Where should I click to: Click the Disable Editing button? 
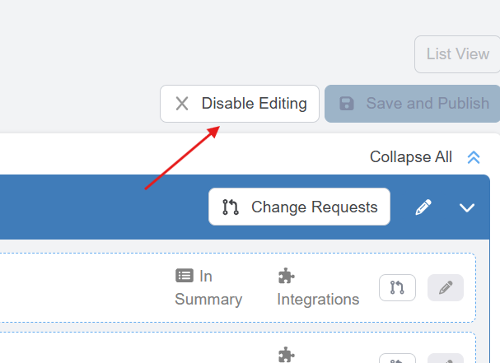240,104
